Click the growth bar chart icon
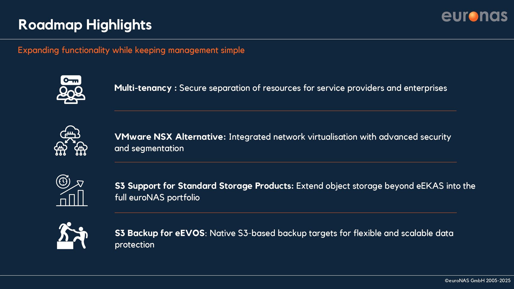The width and height of the screenshot is (514, 289). pyautogui.click(x=72, y=190)
